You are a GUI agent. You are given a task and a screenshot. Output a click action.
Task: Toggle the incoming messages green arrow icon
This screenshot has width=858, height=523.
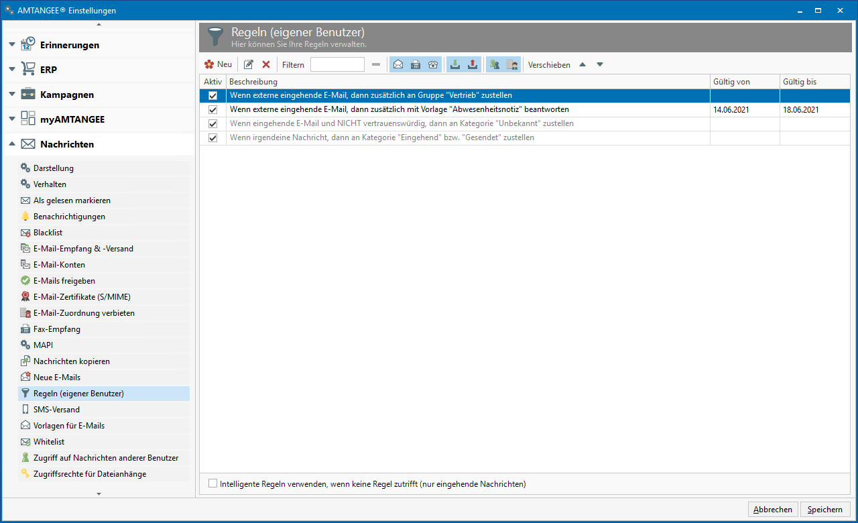pos(455,64)
